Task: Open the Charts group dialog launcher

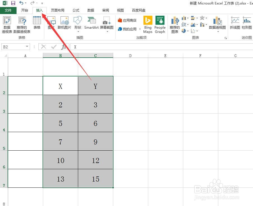Action: [x=226, y=38]
